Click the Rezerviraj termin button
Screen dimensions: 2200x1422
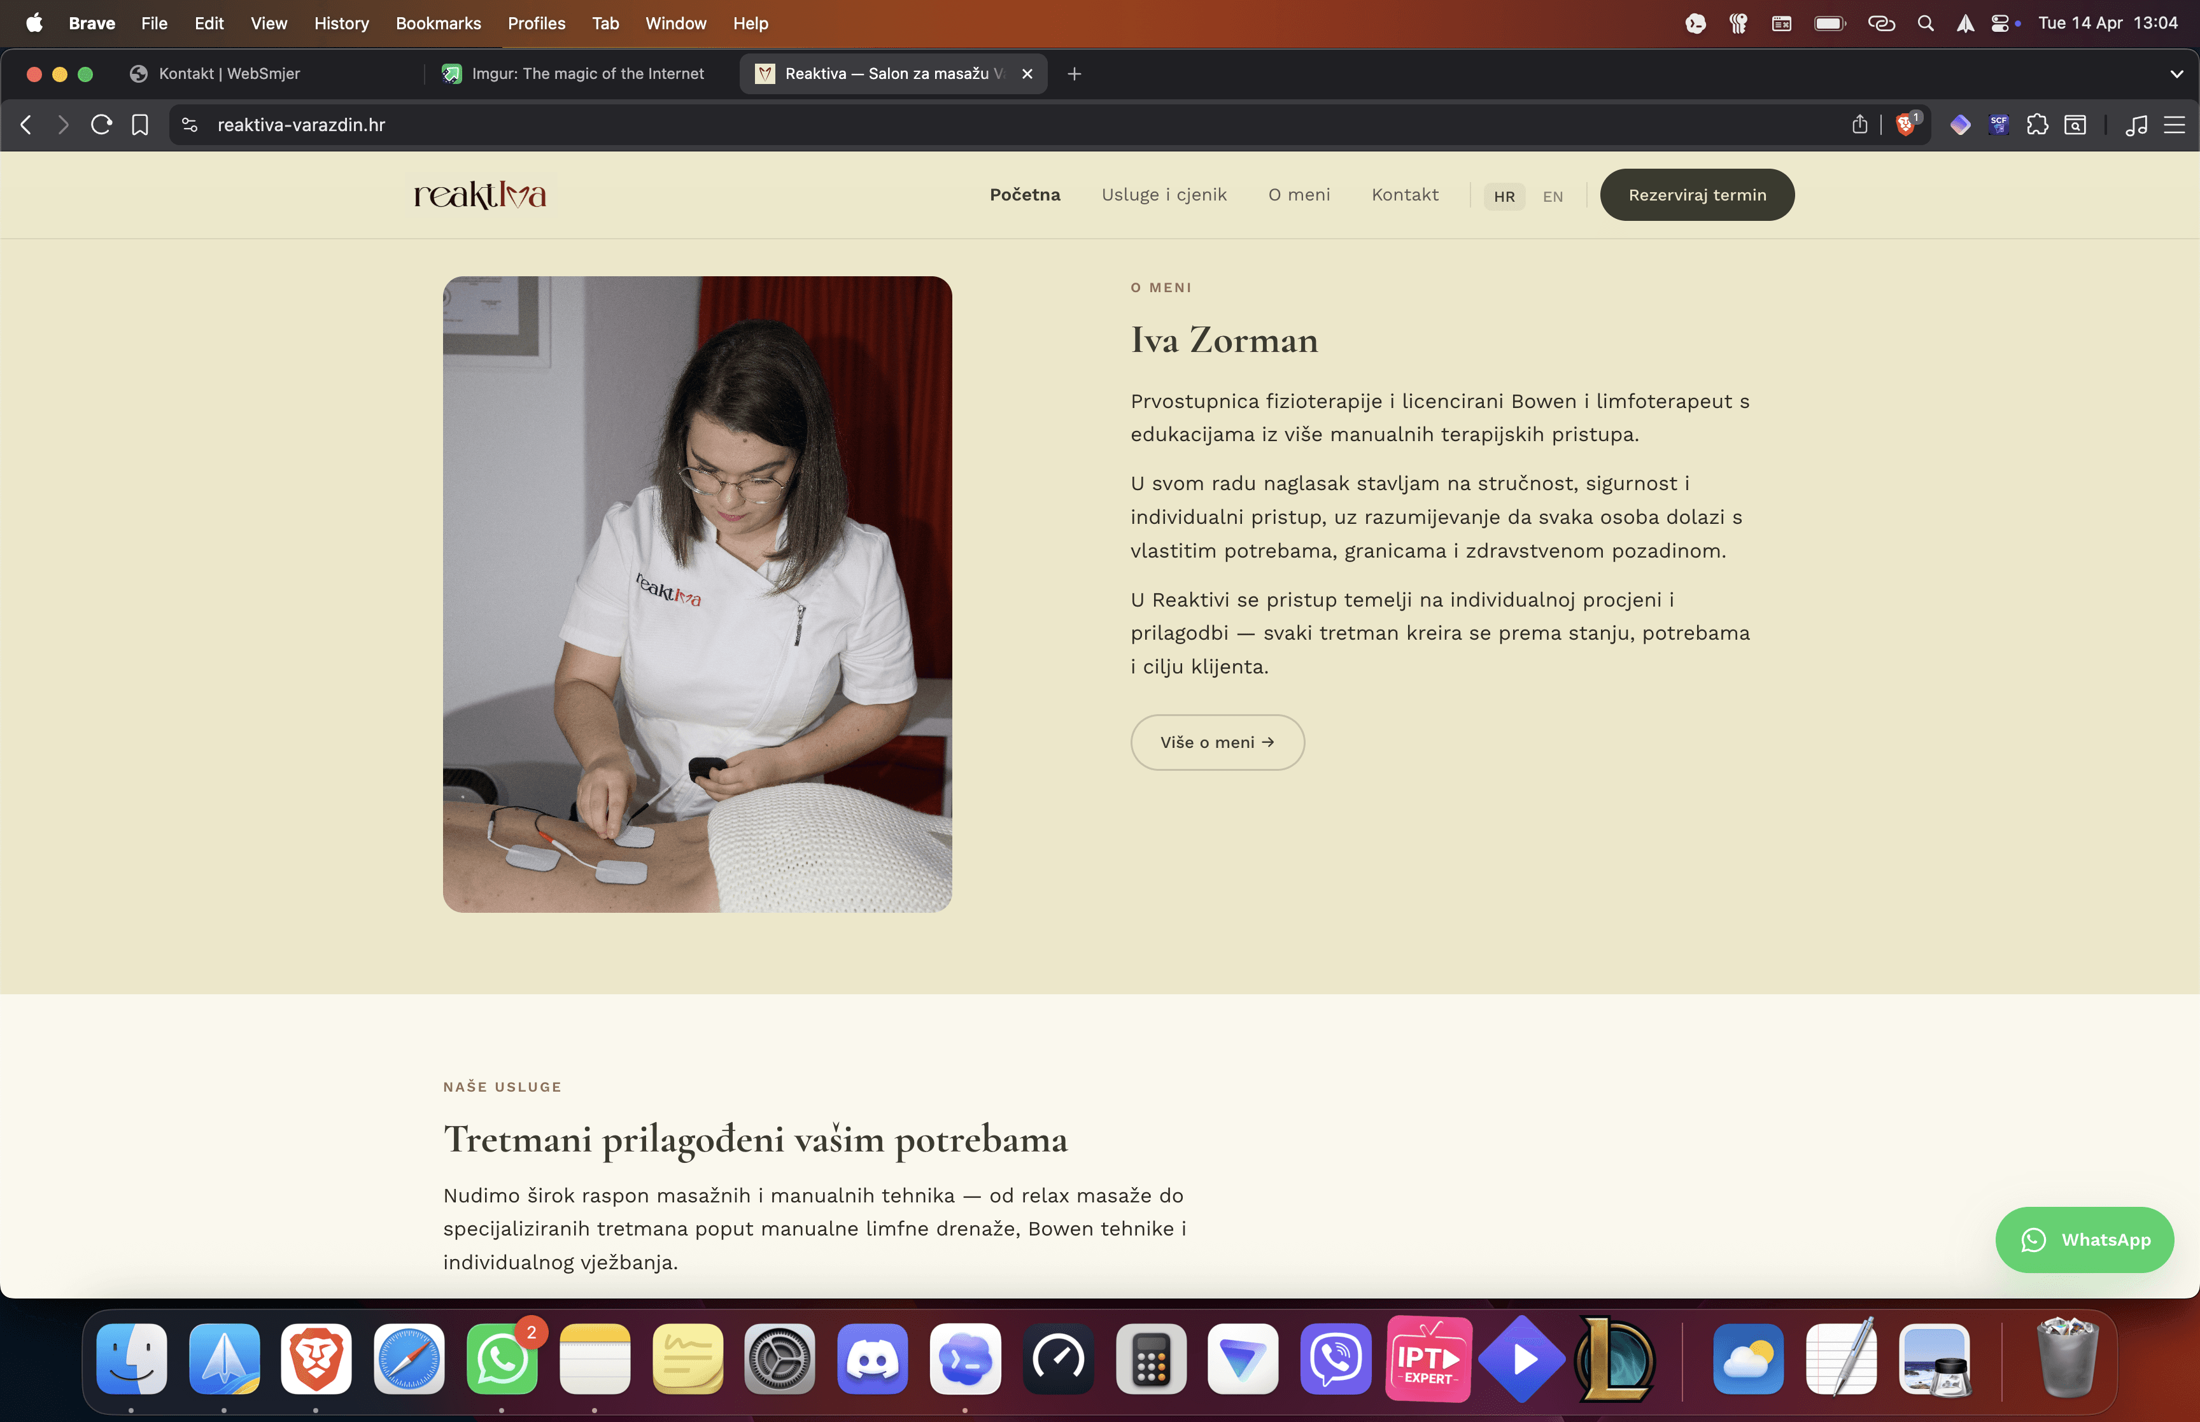1697,194
